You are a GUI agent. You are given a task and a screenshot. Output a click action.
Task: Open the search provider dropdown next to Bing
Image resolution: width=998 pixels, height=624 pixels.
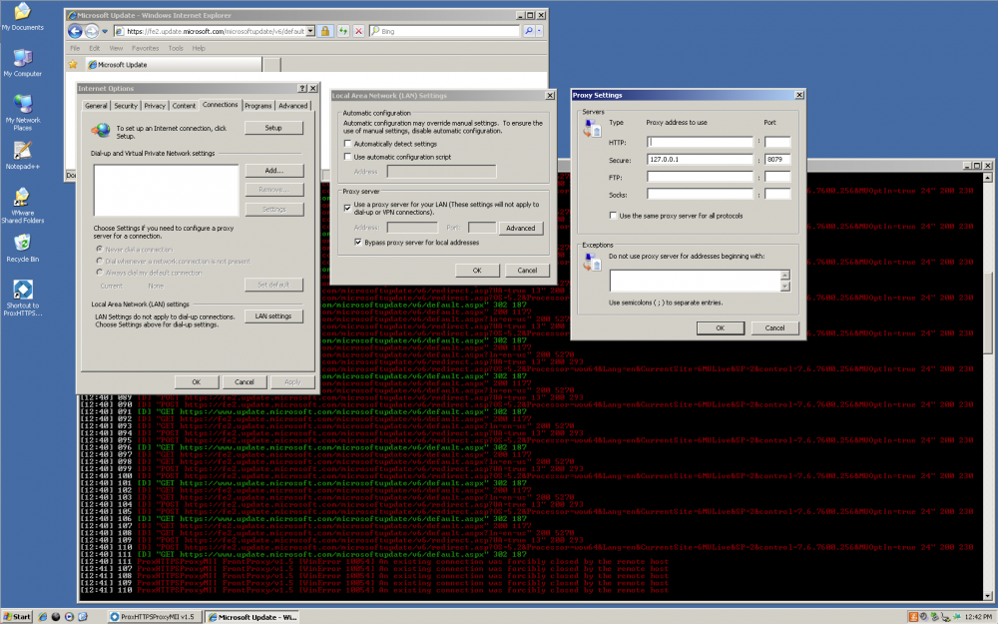point(540,31)
